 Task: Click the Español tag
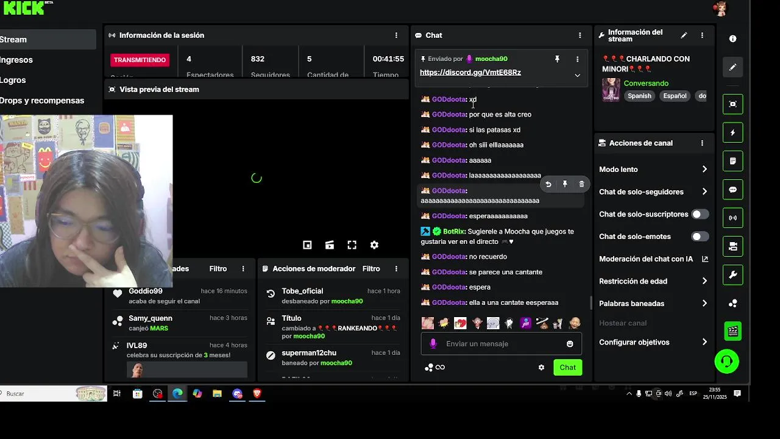coord(675,96)
